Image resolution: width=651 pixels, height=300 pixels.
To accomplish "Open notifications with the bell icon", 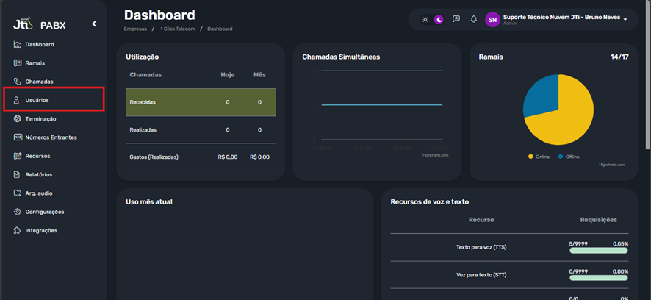I will [x=474, y=19].
